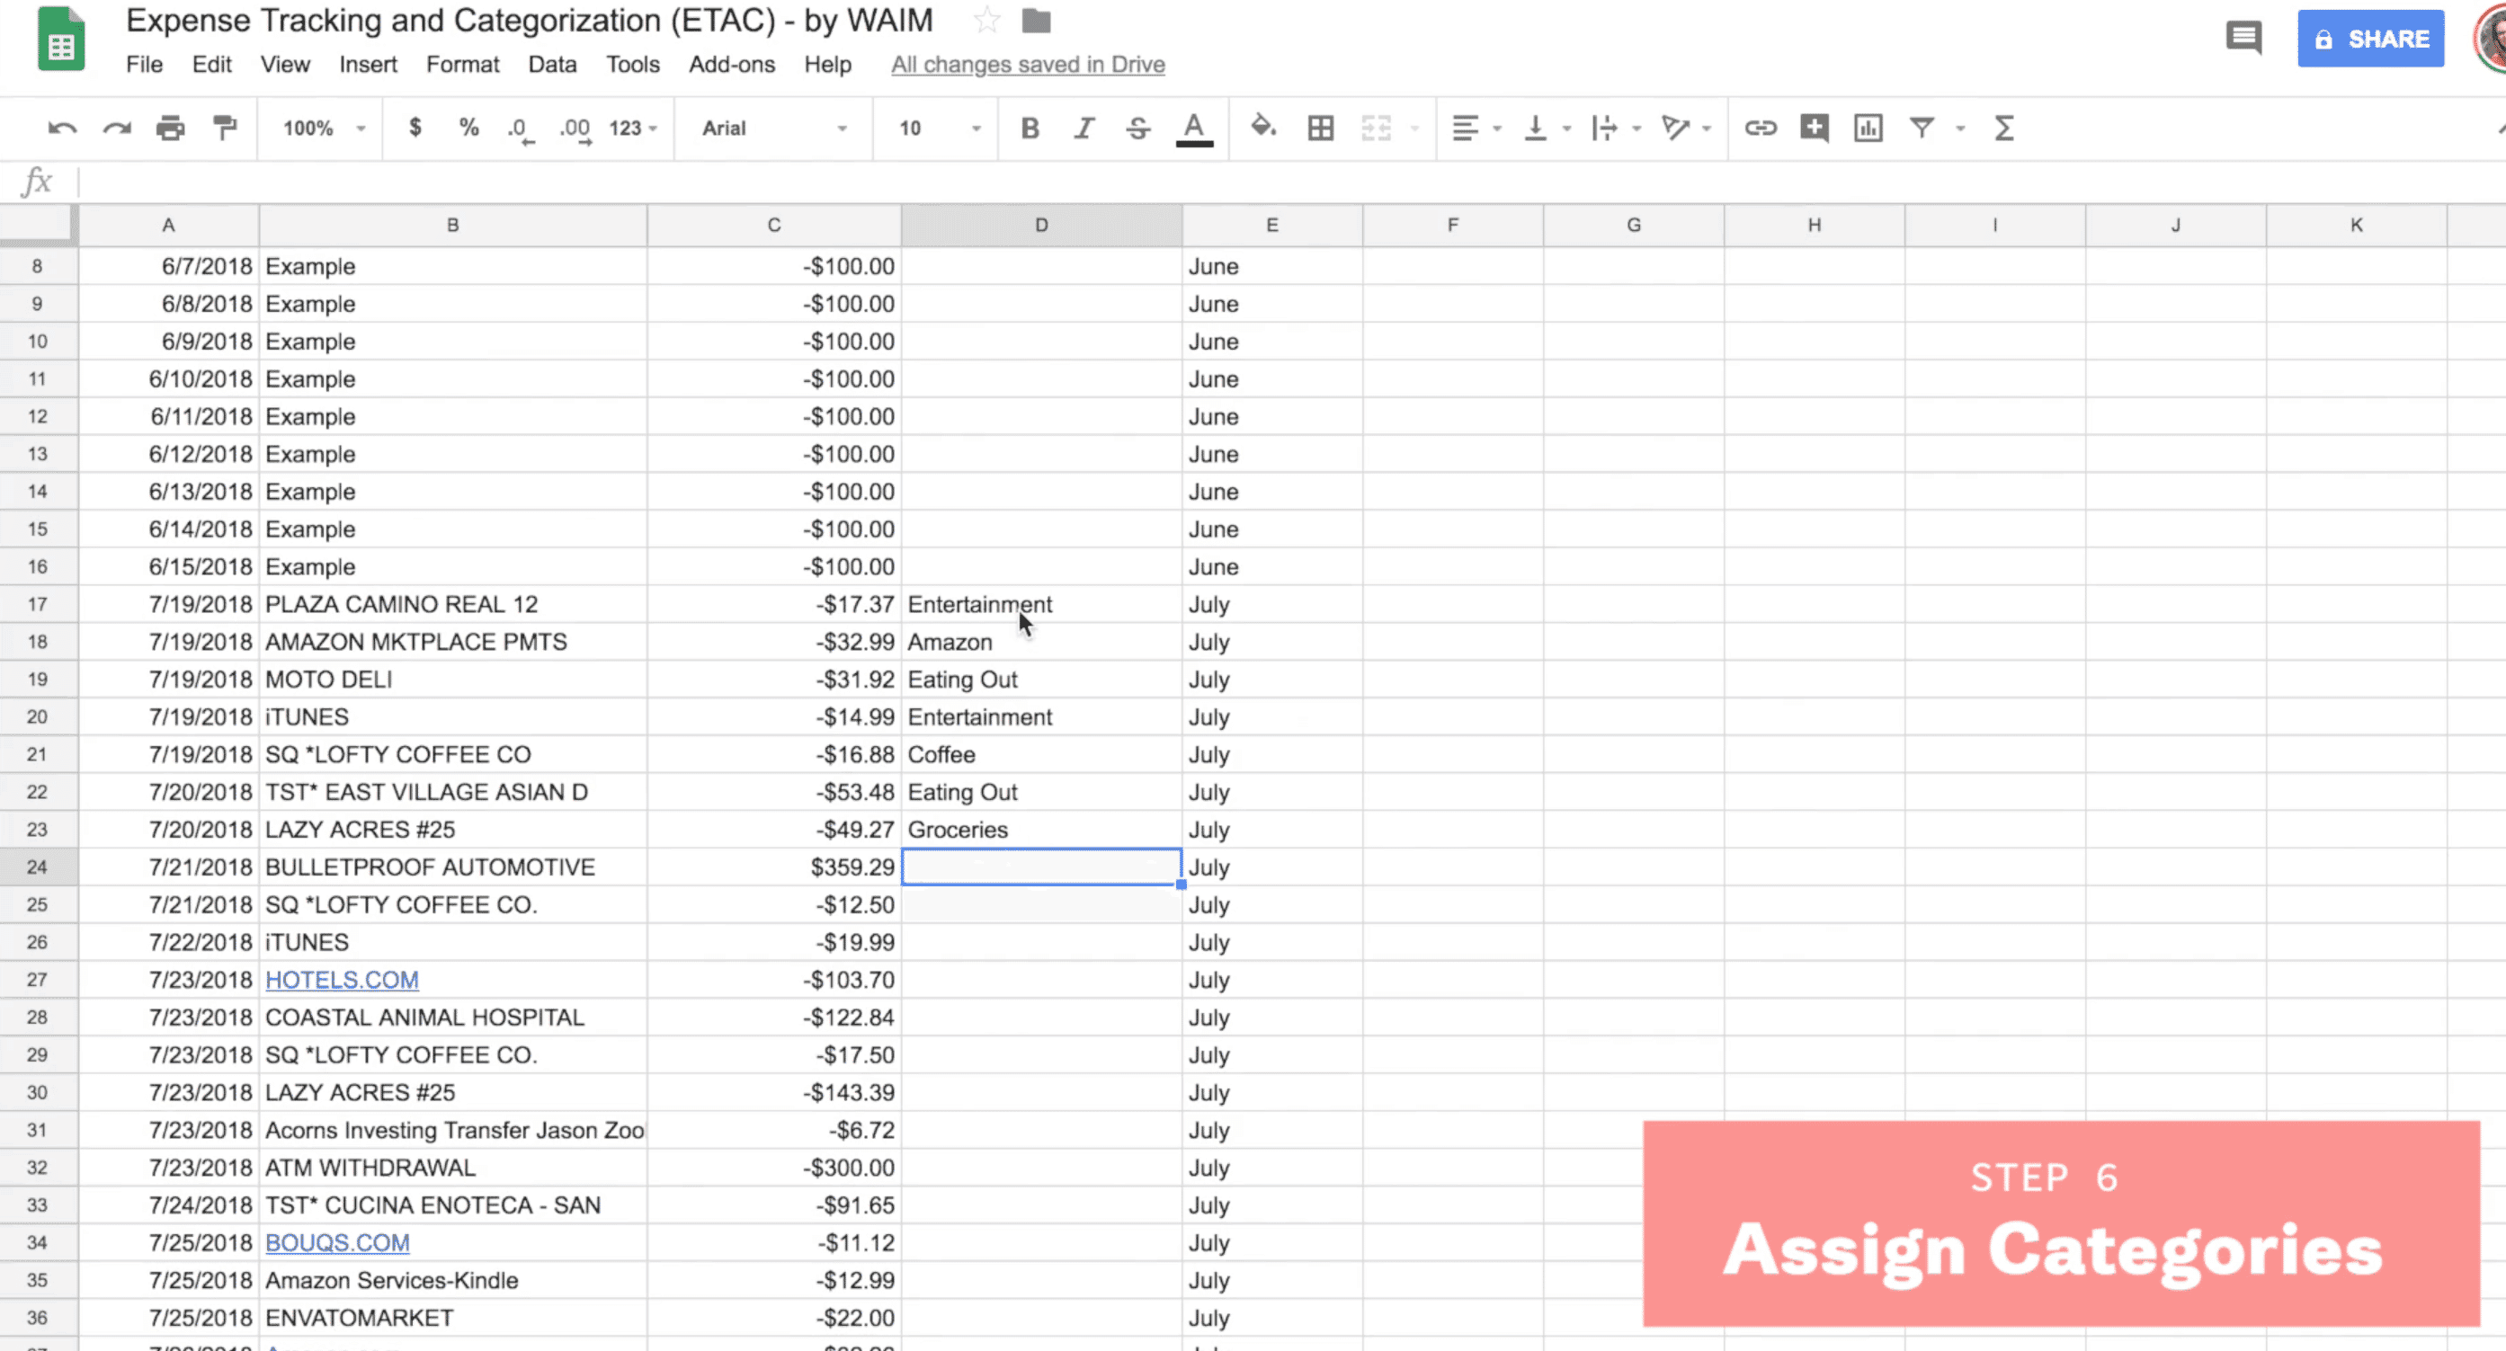
Task: Click the borders grid icon
Action: click(1320, 129)
